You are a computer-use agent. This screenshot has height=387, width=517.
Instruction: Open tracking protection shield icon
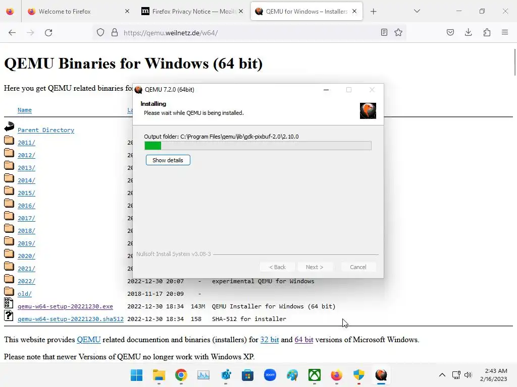100,33
